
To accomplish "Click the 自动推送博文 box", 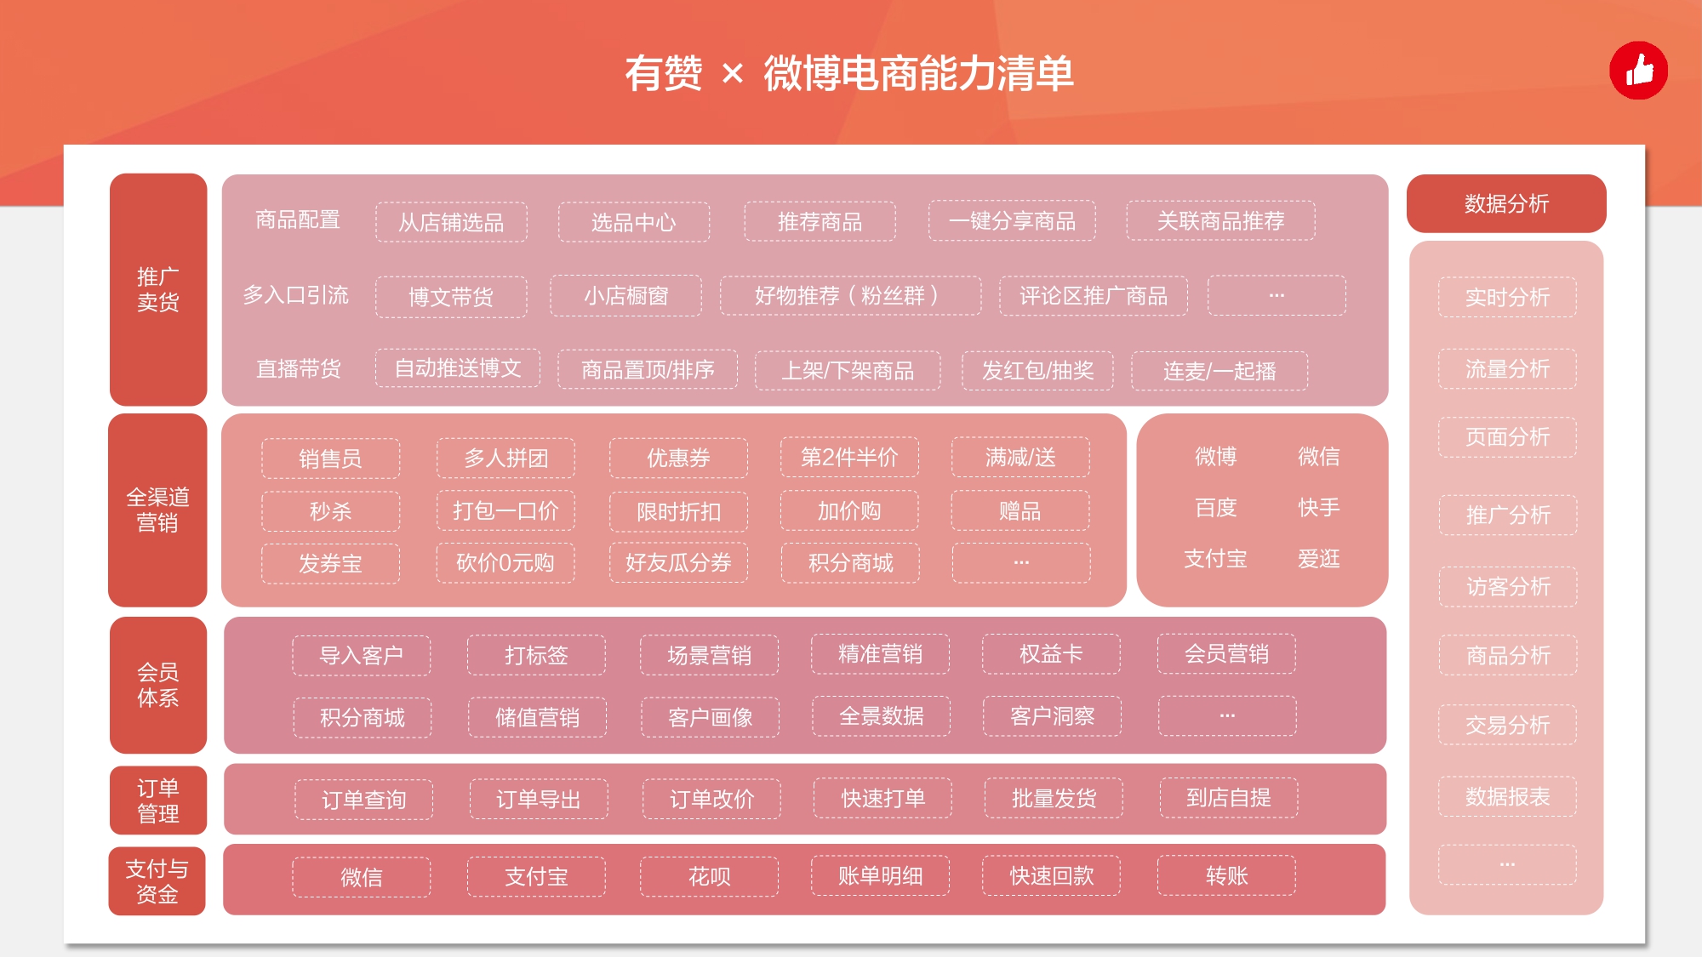I will click(x=458, y=368).
